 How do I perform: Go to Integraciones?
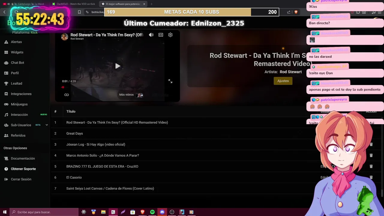click(x=21, y=94)
